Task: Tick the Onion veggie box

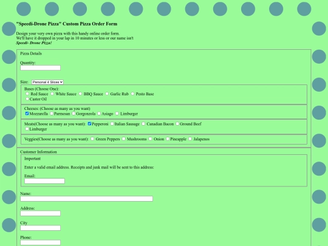Action: pyautogui.click(x=151, y=139)
